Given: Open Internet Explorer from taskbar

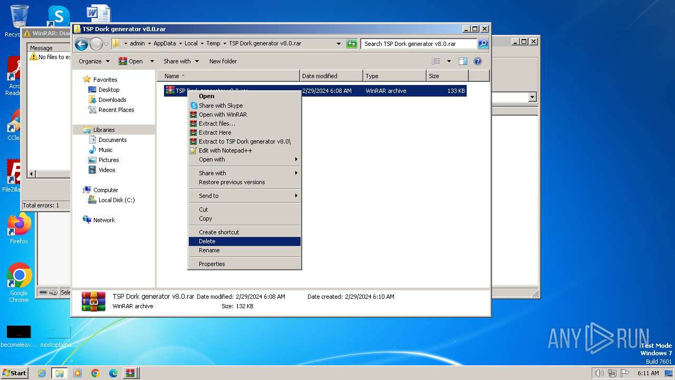Looking at the screenshot, I should tap(42, 373).
